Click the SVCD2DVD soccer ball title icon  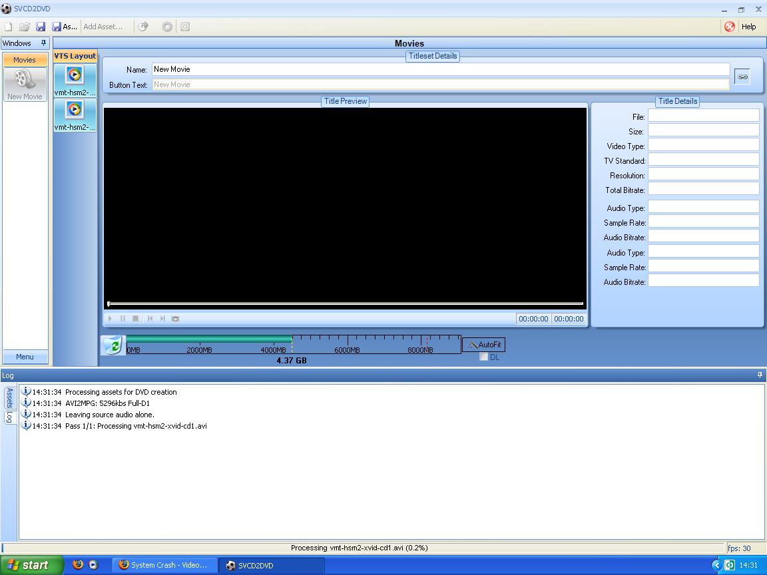(x=6, y=8)
